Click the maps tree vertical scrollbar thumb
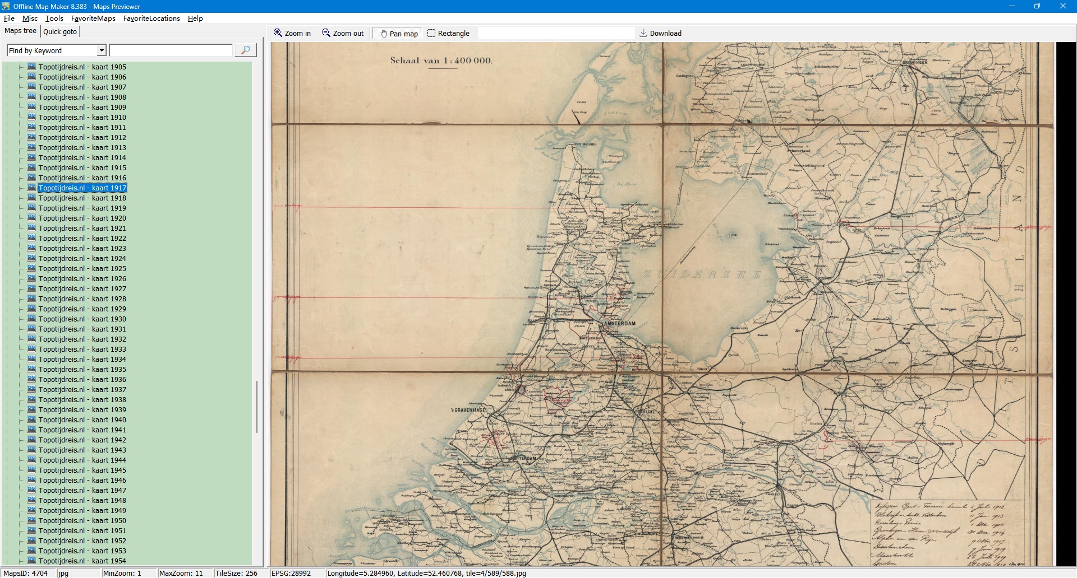Viewport: 1077px width, 578px height. pyautogui.click(x=257, y=407)
